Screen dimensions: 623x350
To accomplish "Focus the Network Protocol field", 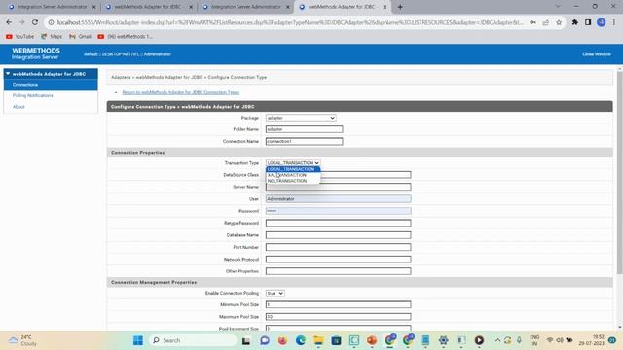I will pos(338,260).
